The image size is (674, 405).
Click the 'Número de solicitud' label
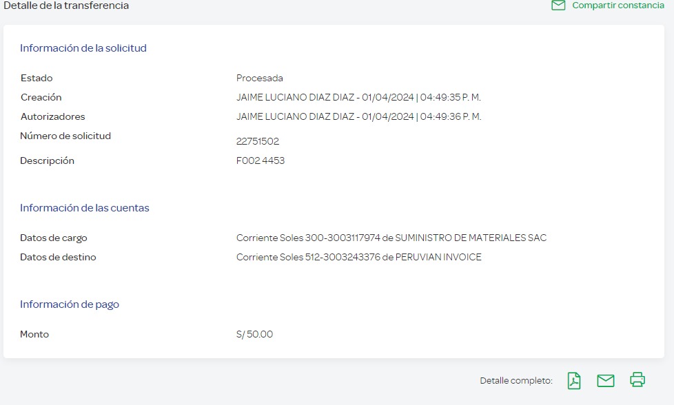pos(65,136)
